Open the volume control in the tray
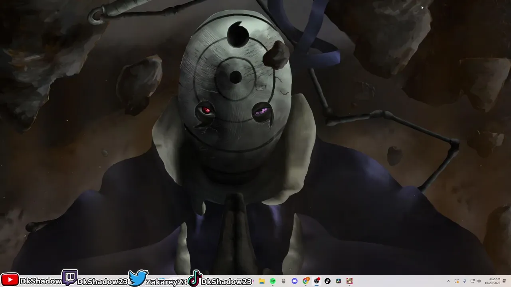511x287 pixels. (x=479, y=281)
